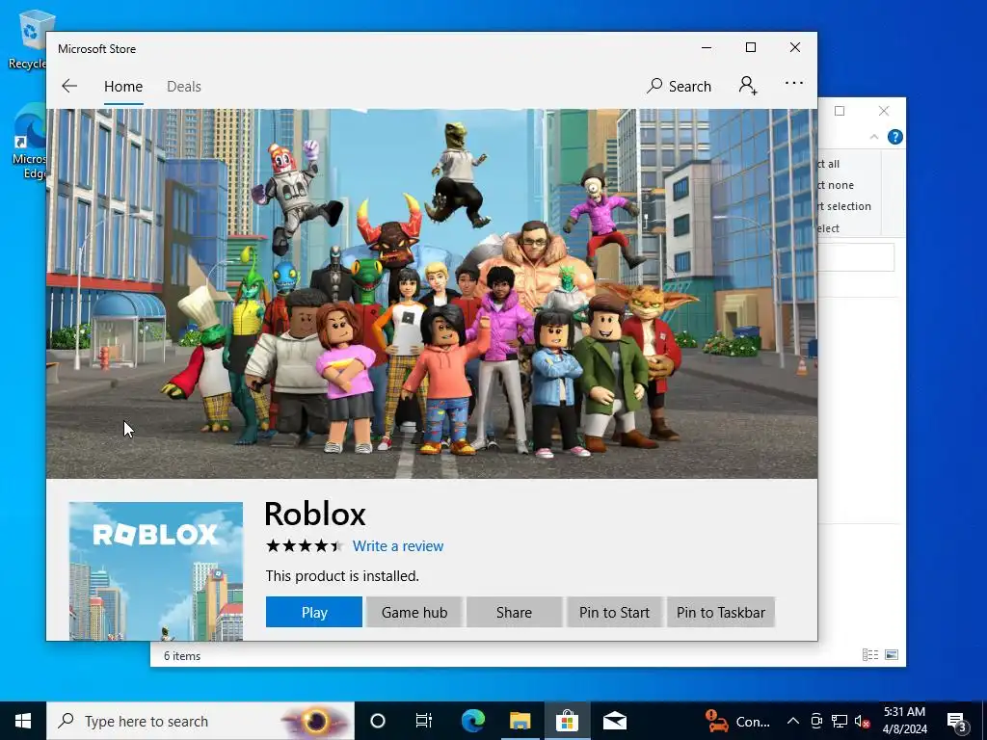Switch to the Deals tab
The height and width of the screenshot is (740, 987).
coord(184,86)
